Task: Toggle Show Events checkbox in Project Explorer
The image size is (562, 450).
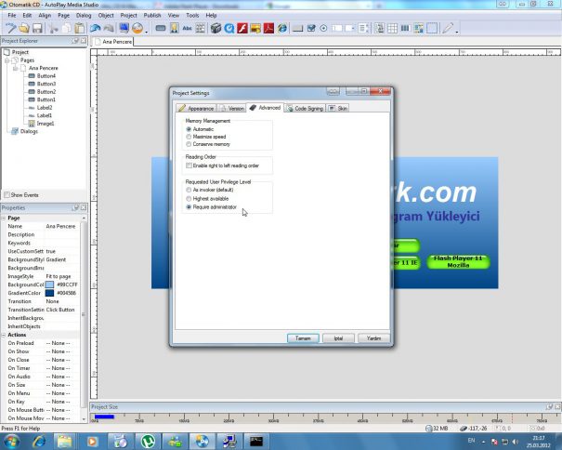Action: [7, 195]
